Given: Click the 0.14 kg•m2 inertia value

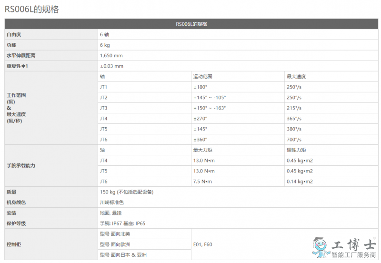Looking at the screenshot, I should point(300,182).
